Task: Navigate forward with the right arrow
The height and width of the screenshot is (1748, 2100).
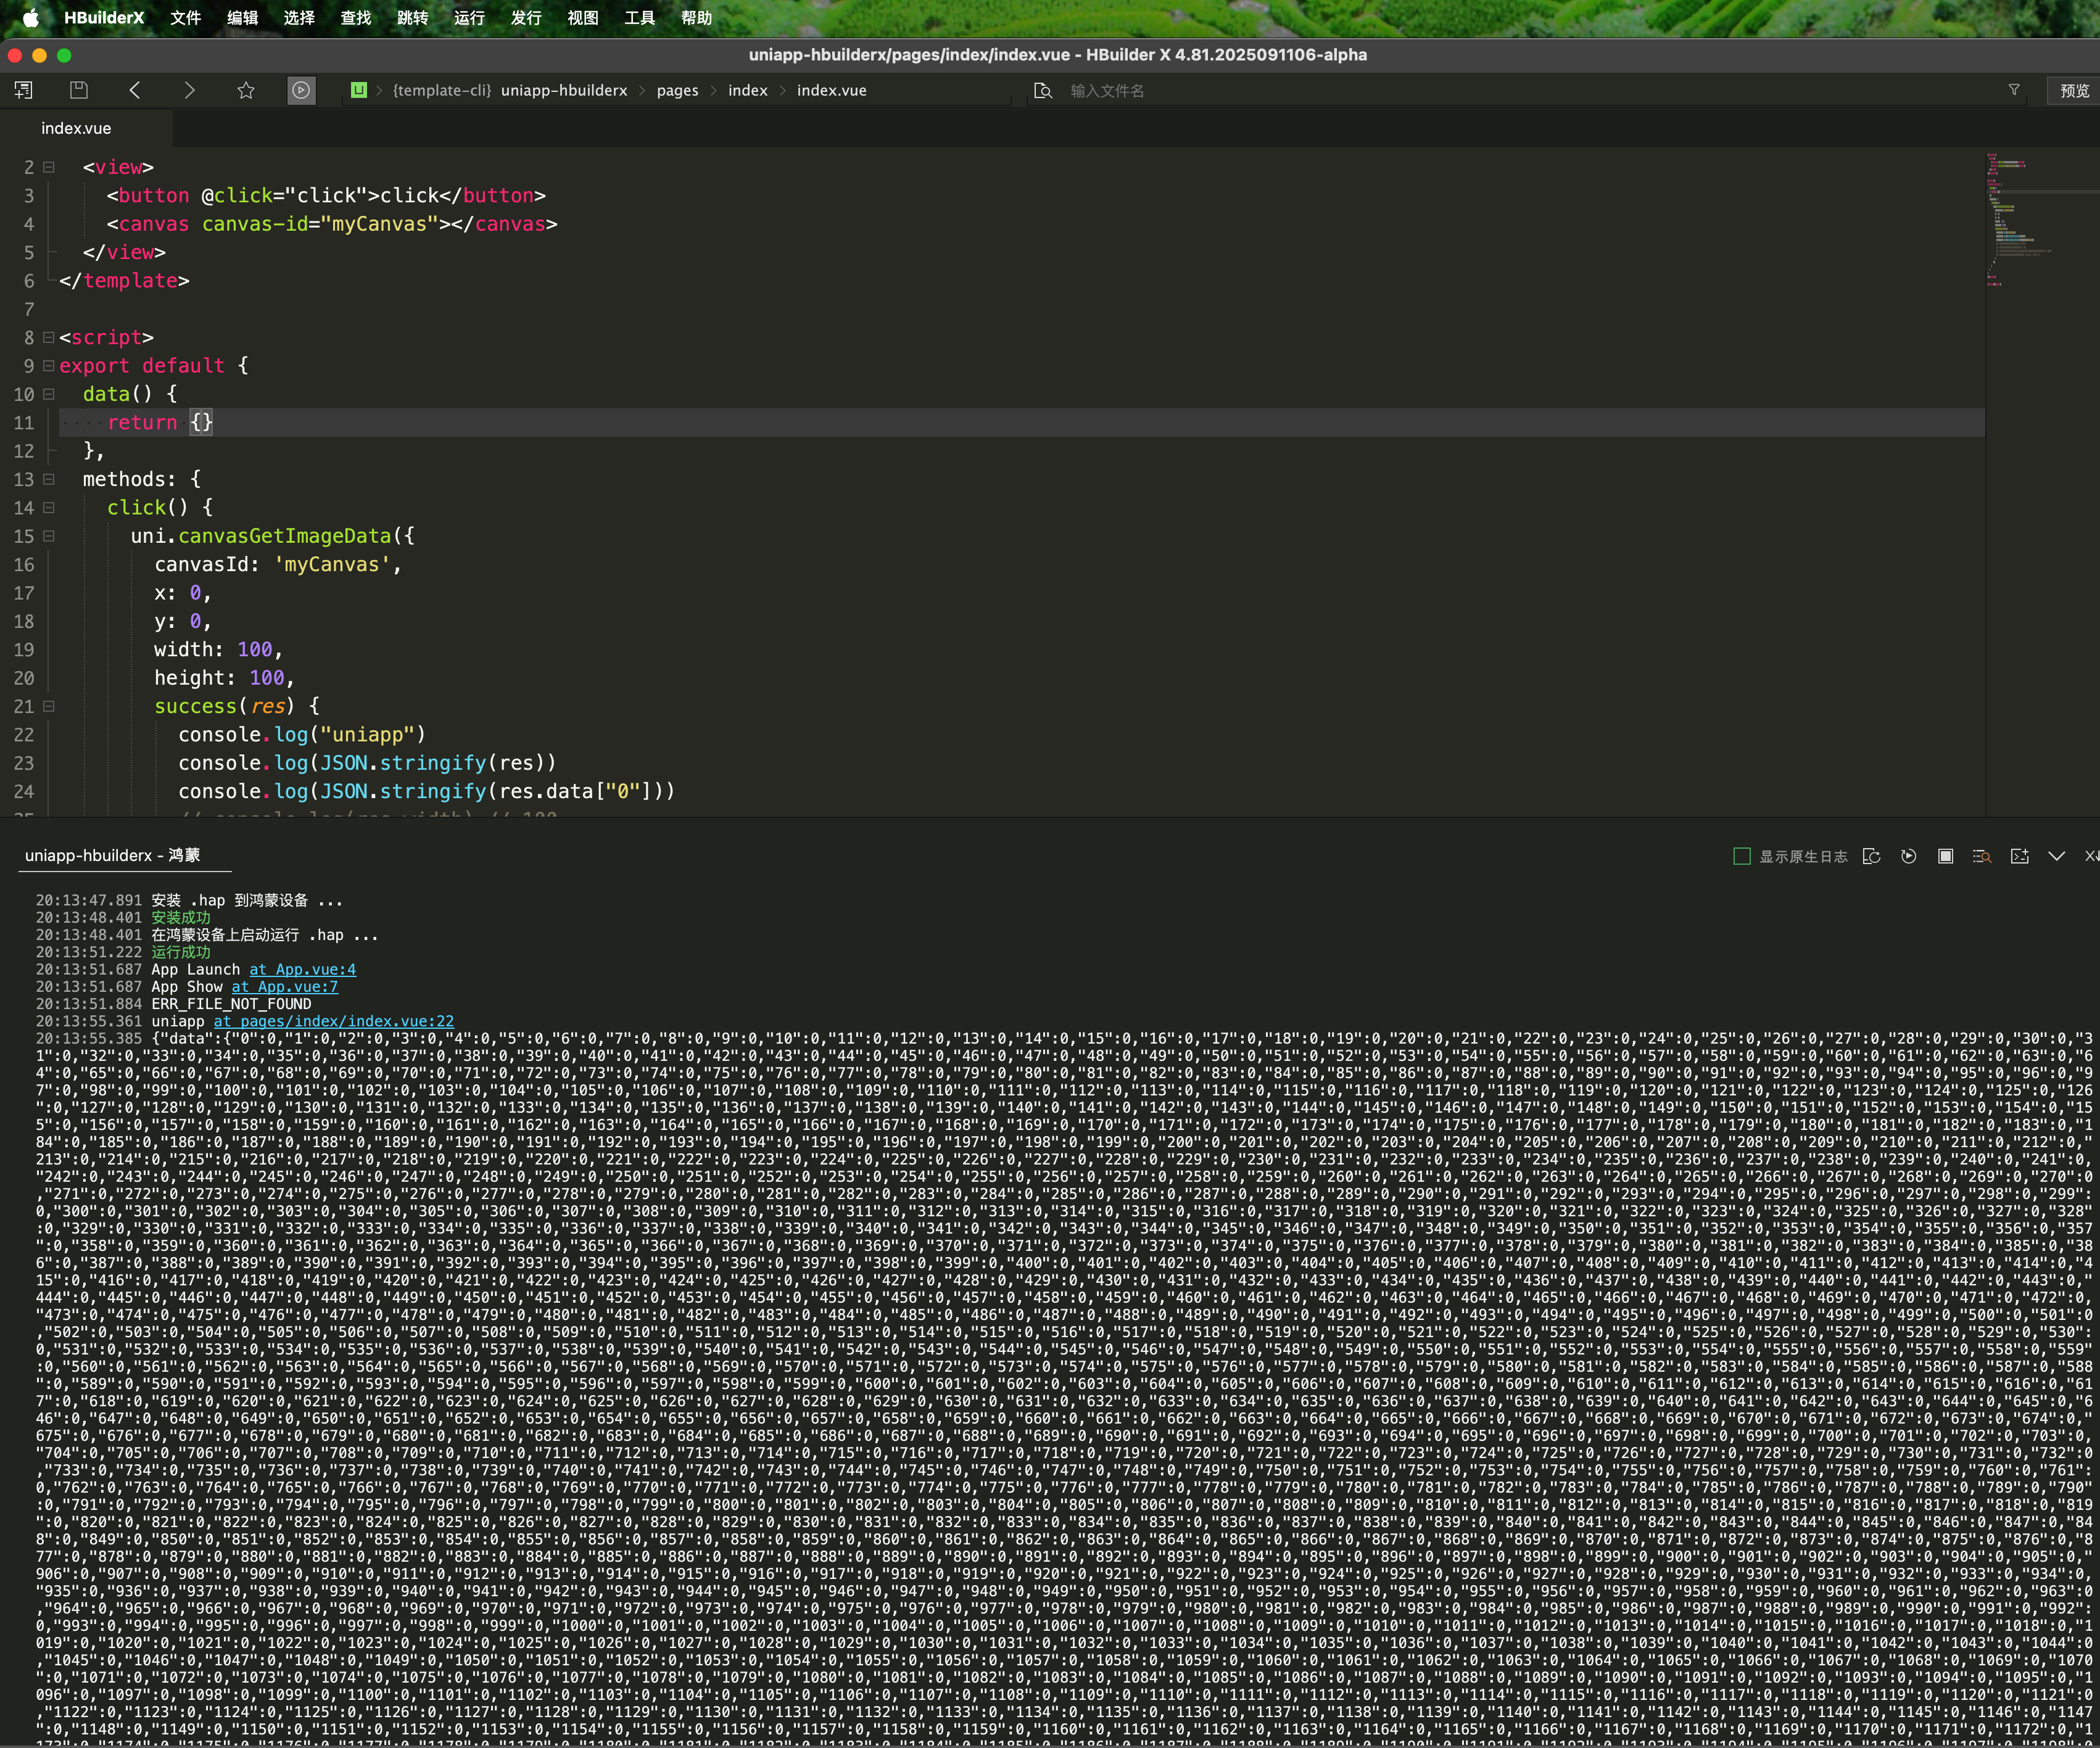Action: 190,90
